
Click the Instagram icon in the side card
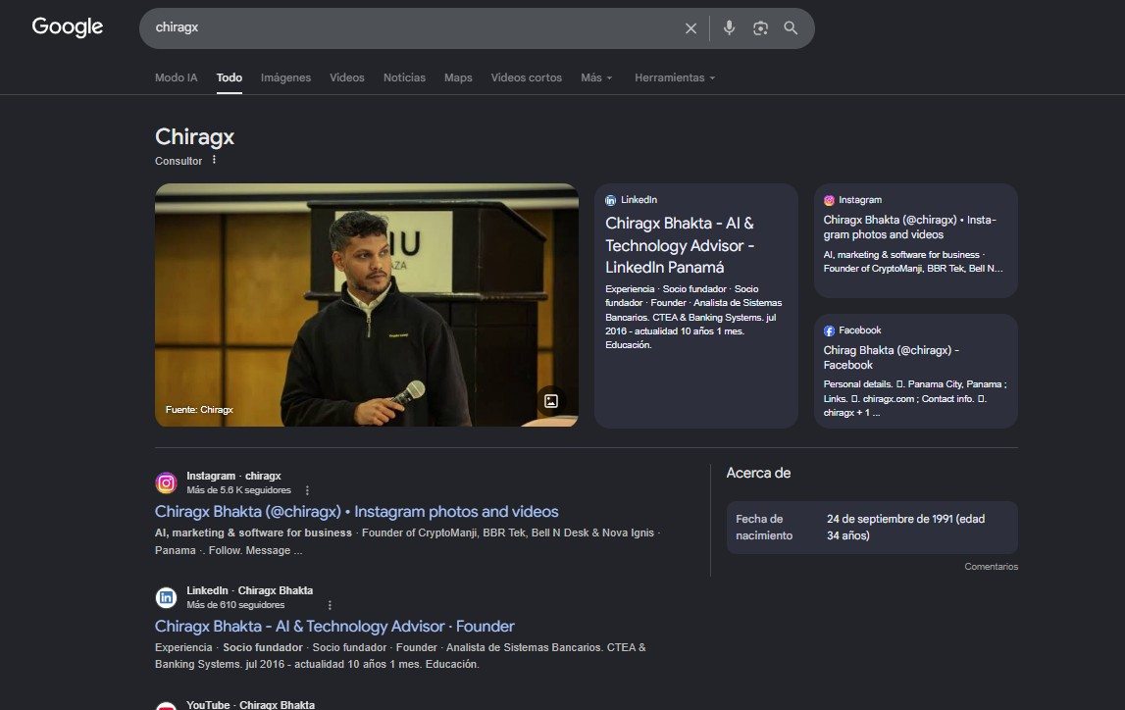point(830,200)
